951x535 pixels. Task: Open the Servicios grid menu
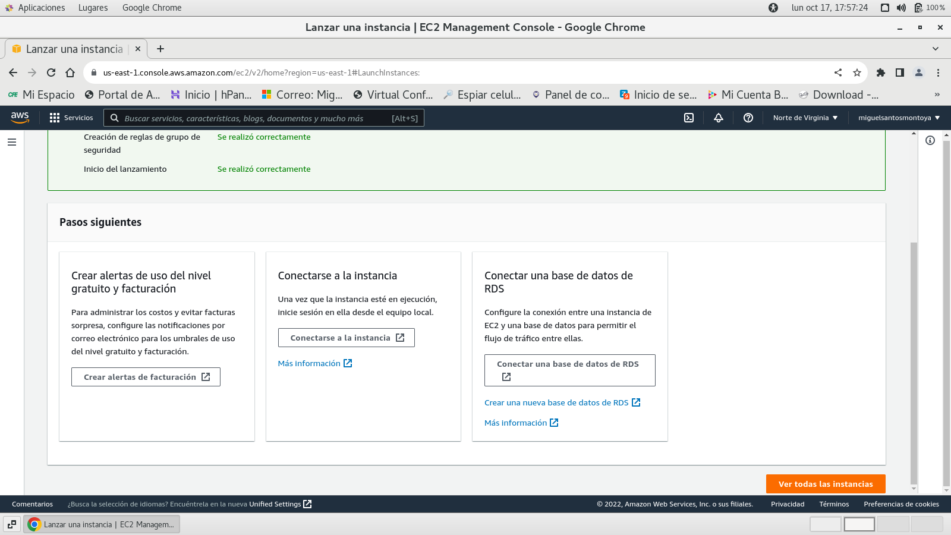click(71, 118)
